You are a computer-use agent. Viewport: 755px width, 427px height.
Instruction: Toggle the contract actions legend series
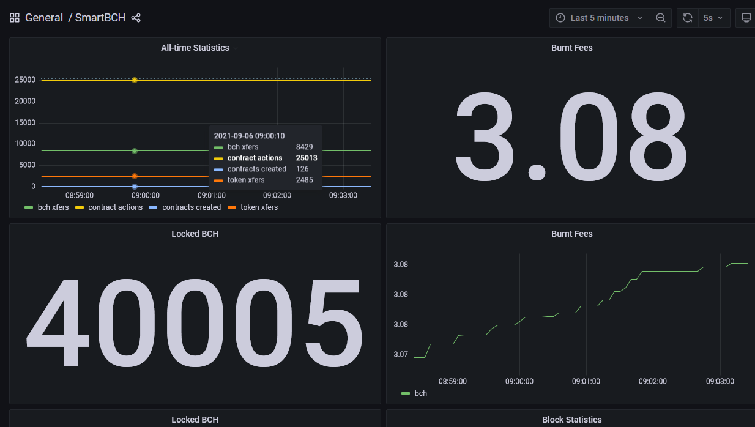pyautogui.click(x=109, y=207)
